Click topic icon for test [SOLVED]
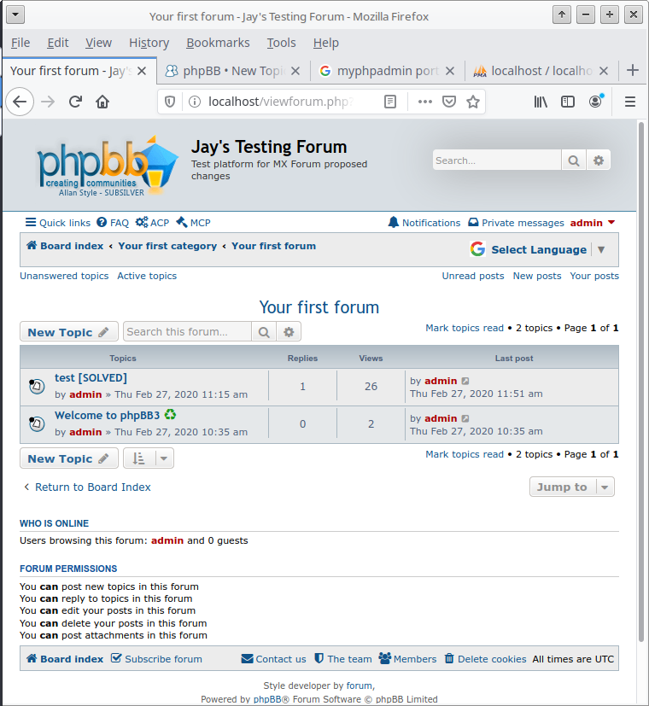649x706 pixels. click(37, 387)
